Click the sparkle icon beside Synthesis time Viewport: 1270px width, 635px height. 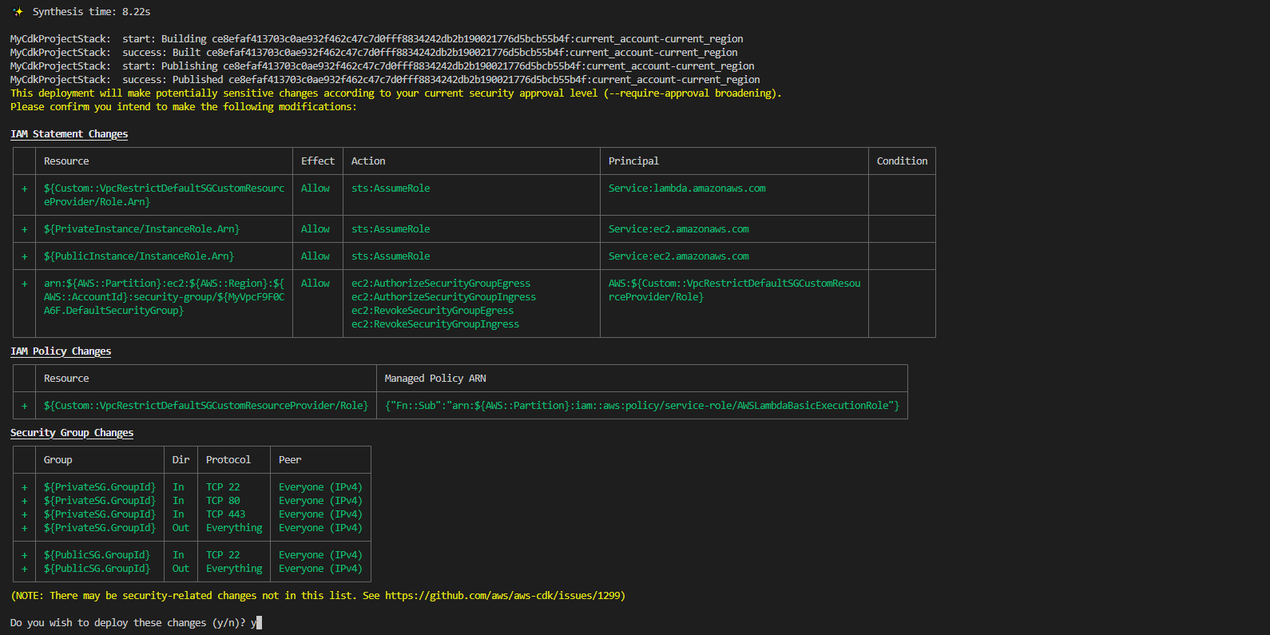point(18,12)
